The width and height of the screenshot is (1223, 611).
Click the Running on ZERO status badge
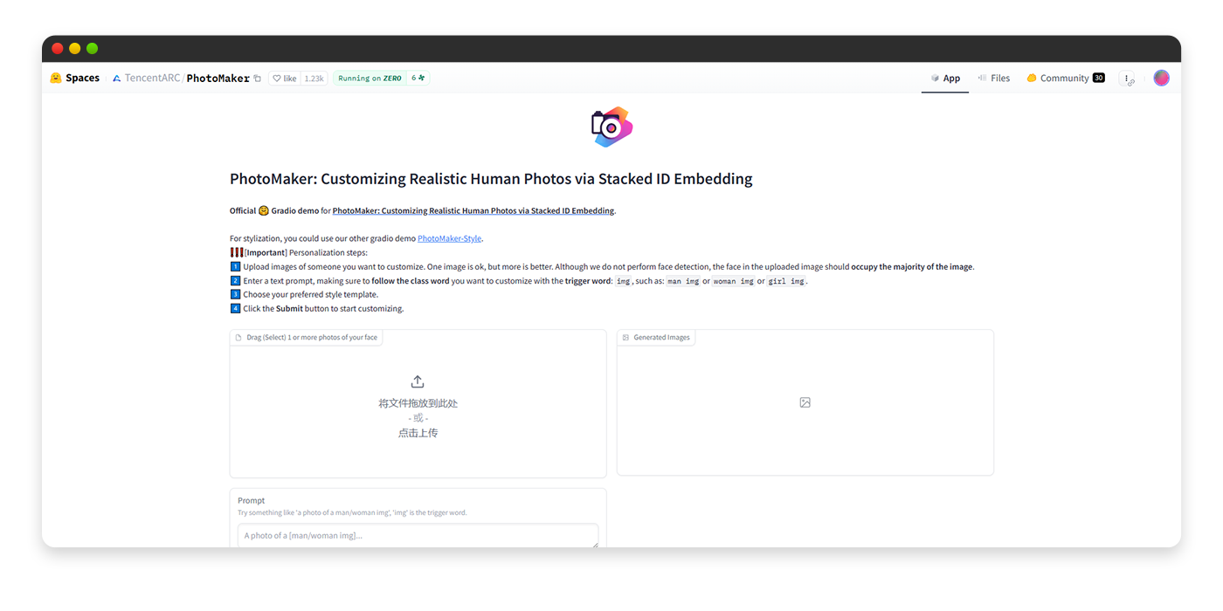(370, 78)
